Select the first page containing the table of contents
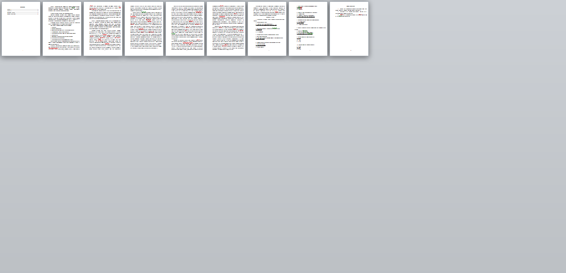The image size is (566, 273). click(21, 29)
